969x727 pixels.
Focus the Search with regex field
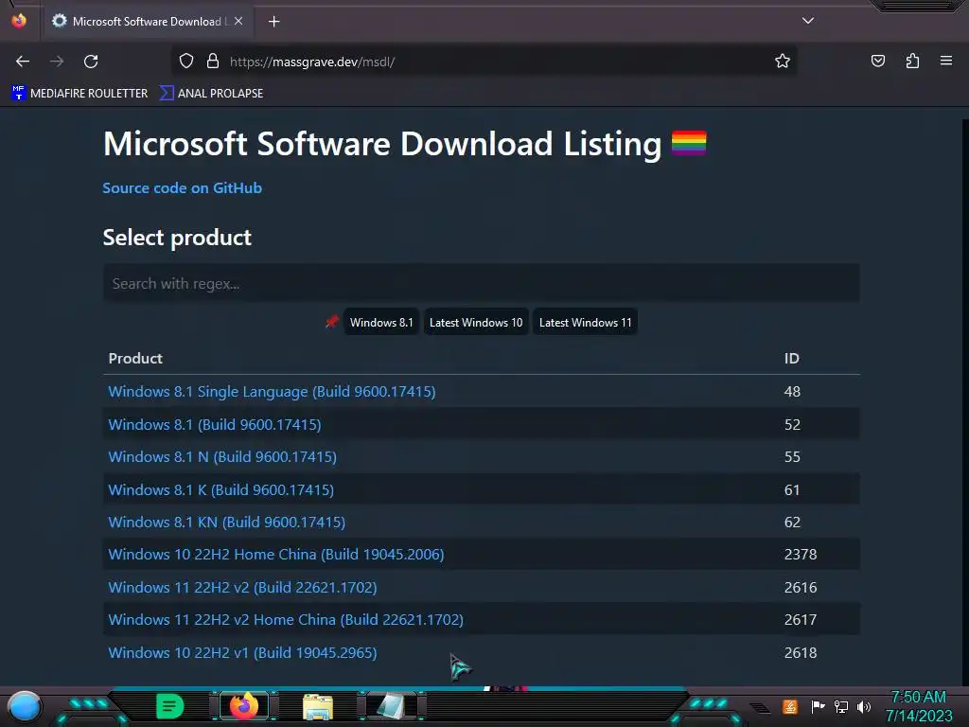(x=481, y=283)
